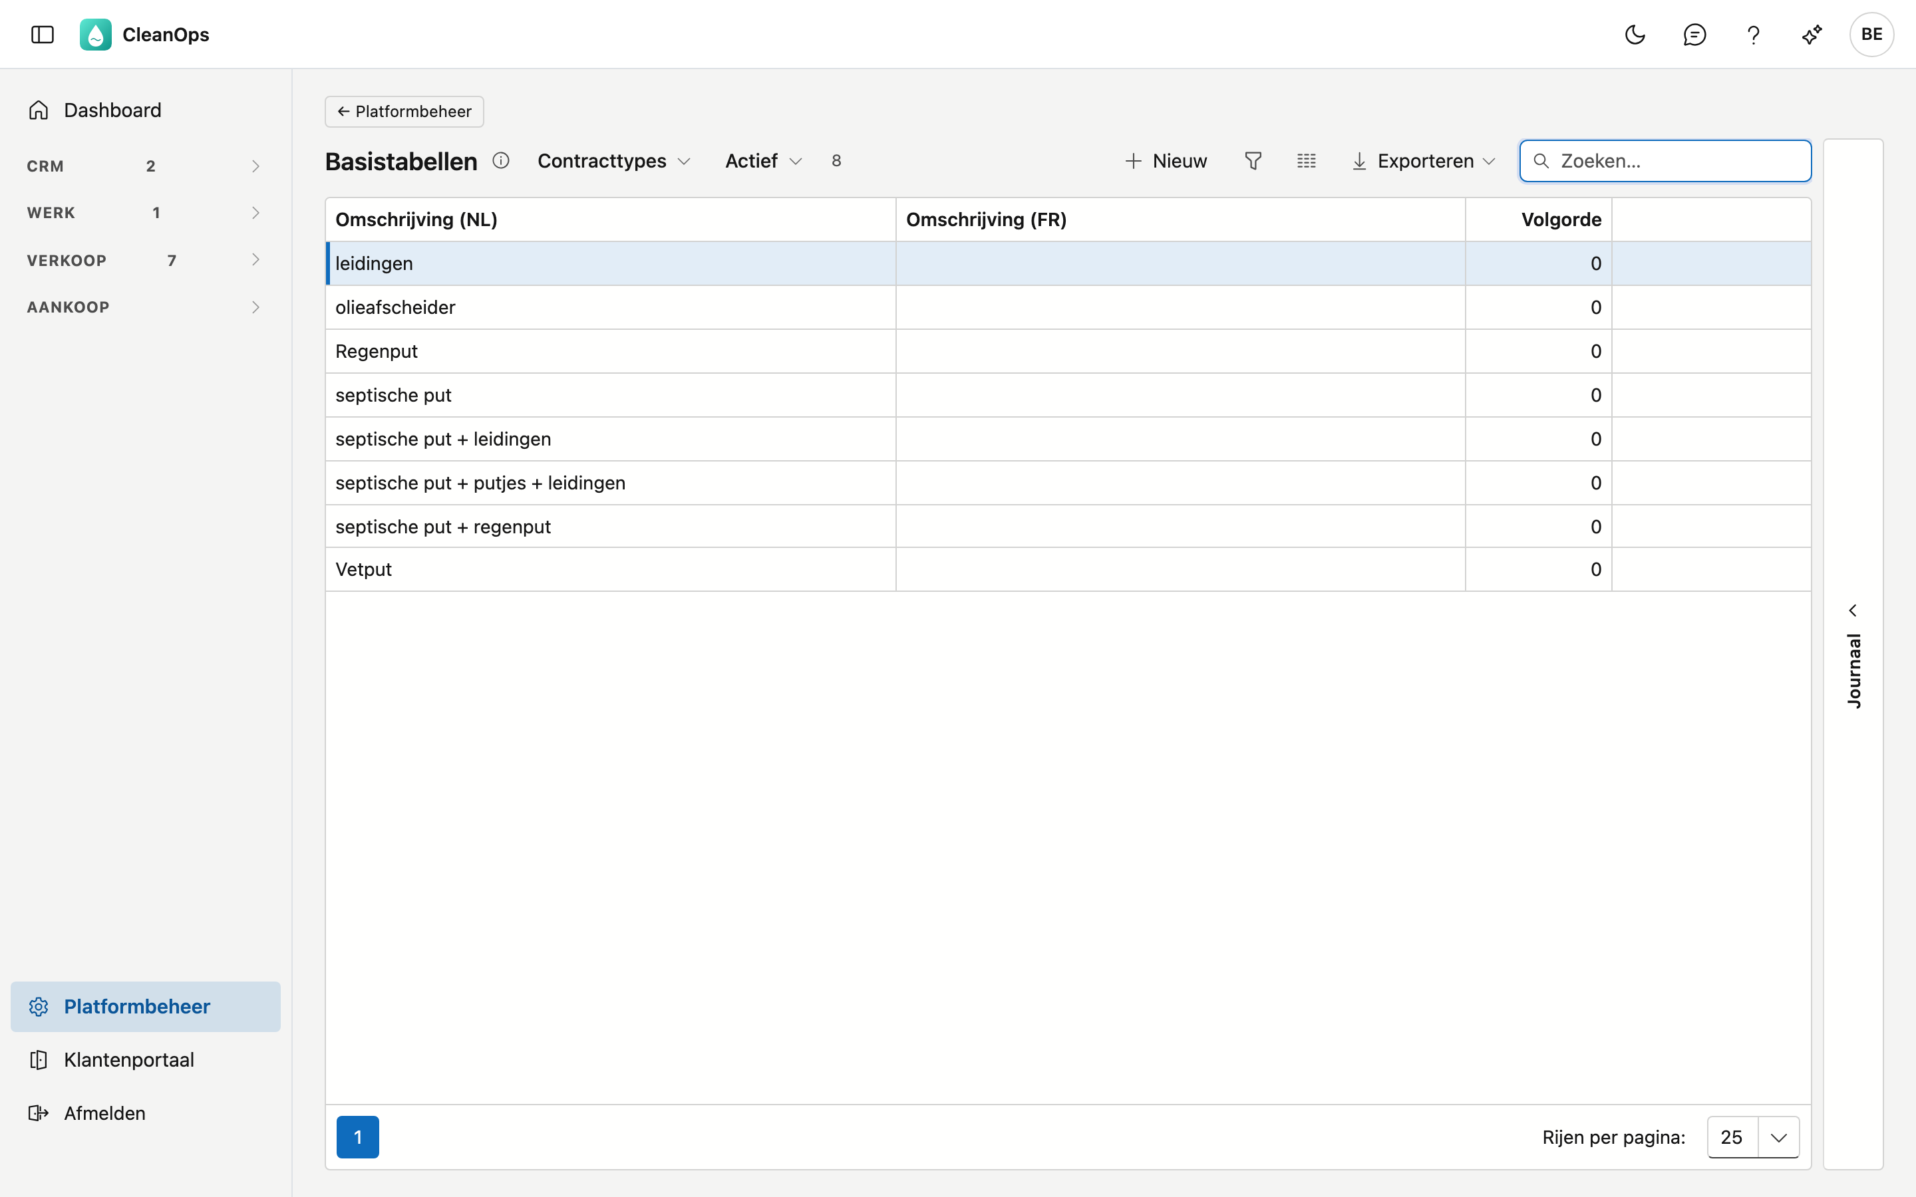Click the Dashboard home icon
The image size is (1916, 1197).
(39, 110)
